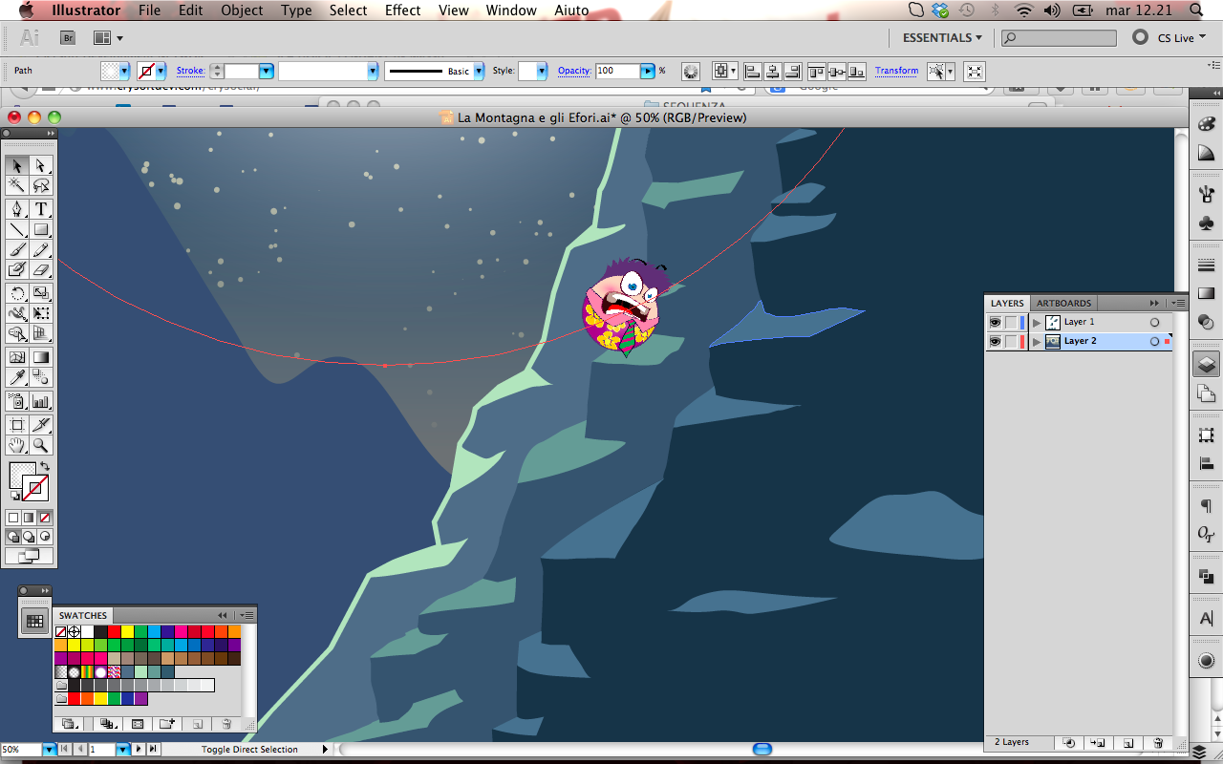The height and width of the screenshot is (764, 1223).
Task: Expand Layer 1 disclosure triangle
Action: click(1037, 323)
